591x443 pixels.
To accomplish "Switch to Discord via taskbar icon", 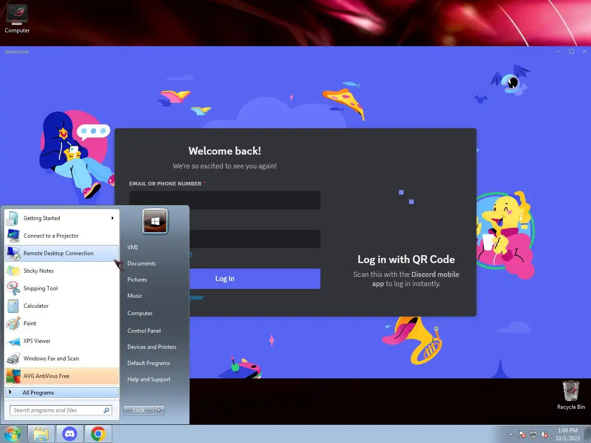I will click(x=70, y=434).
